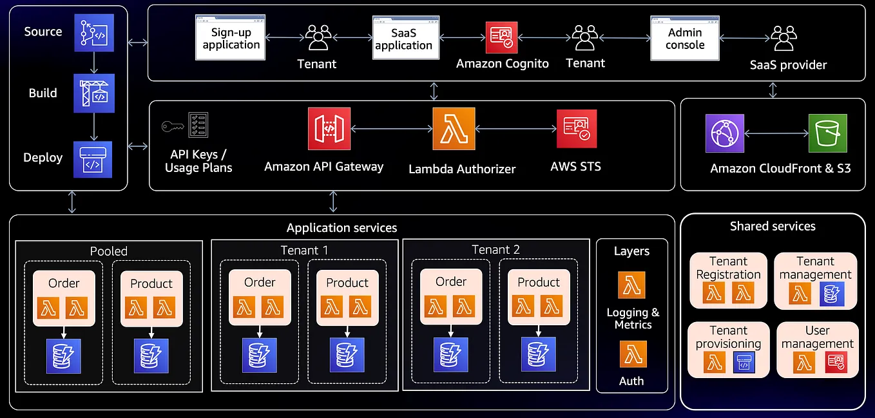Screen dimensions: 875x418
Task: Select the Amazon Cognito icon
Action: (x=502, y=37)
